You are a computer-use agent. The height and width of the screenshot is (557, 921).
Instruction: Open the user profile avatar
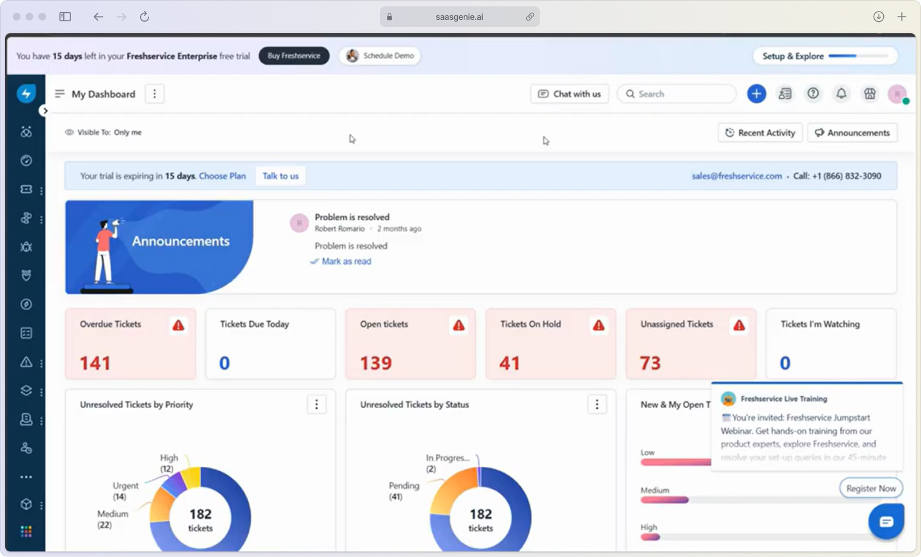tap(897, 94)
